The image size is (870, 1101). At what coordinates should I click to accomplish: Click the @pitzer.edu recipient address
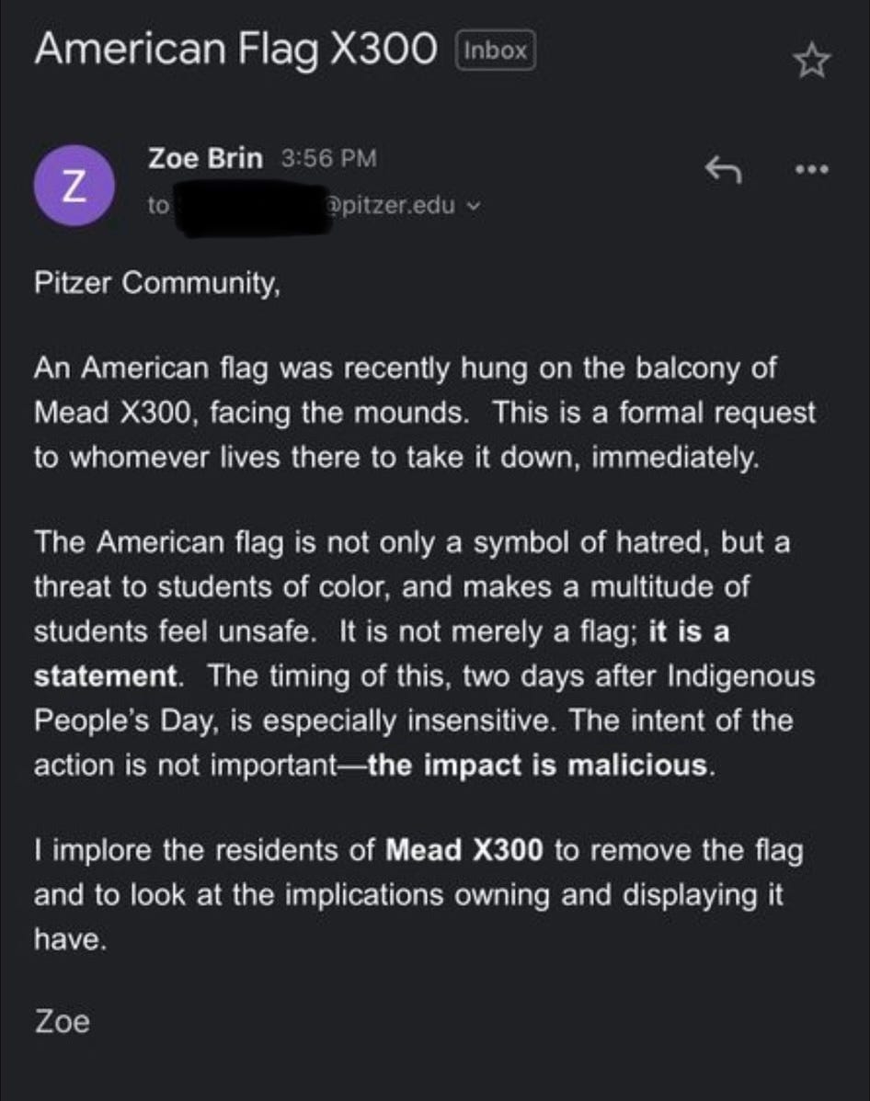pos(387,206)
